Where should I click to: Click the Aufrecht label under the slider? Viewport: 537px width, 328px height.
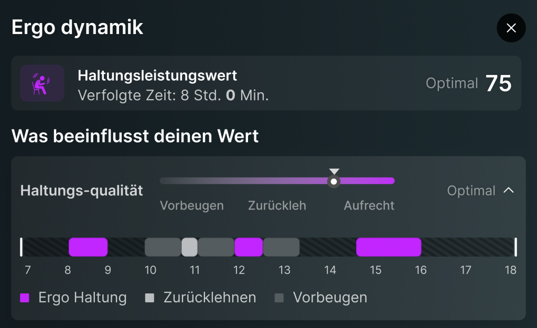pyautogui.click(x=369, y=206)
